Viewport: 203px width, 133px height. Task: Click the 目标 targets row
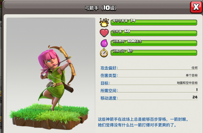(149, 83)
